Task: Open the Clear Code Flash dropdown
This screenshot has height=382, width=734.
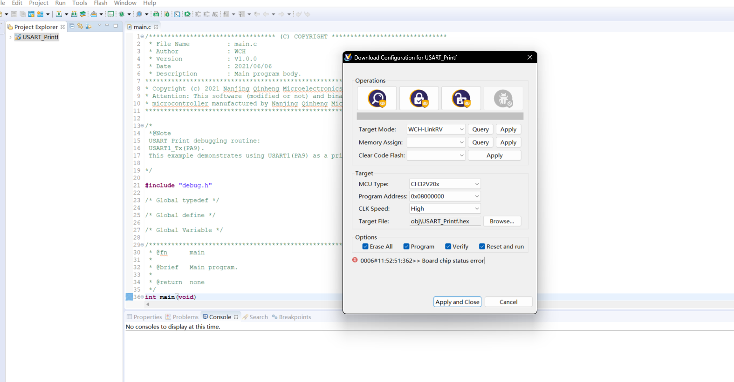Action: pos(436,155)
